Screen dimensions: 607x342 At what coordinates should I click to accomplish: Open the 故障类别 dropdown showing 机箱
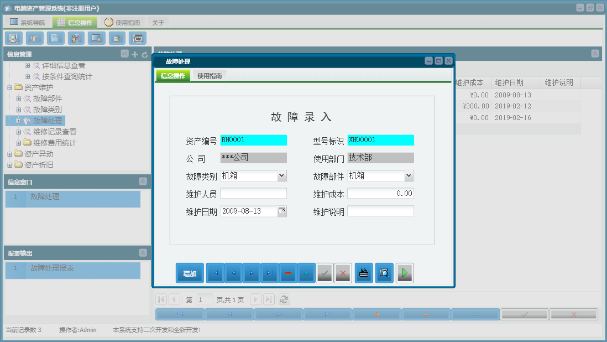(282, 175)
